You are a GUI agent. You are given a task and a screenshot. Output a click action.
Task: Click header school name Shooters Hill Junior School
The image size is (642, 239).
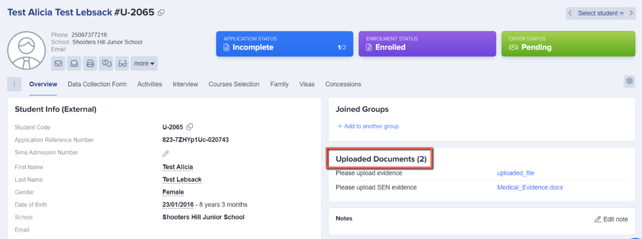[107, 42]
